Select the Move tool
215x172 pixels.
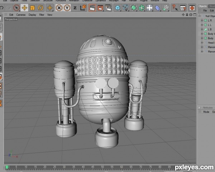click(x=24, y=8)
